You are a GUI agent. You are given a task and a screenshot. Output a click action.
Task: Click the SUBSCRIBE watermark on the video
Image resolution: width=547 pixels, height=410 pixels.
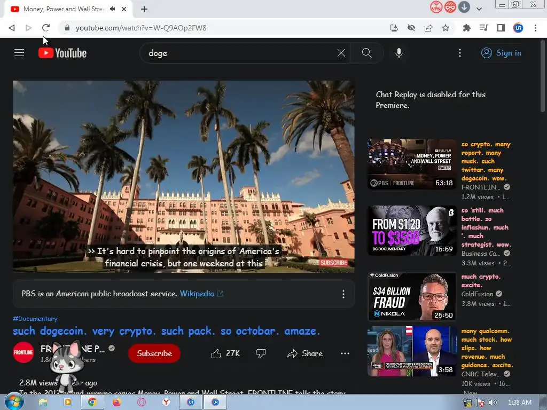333,263
